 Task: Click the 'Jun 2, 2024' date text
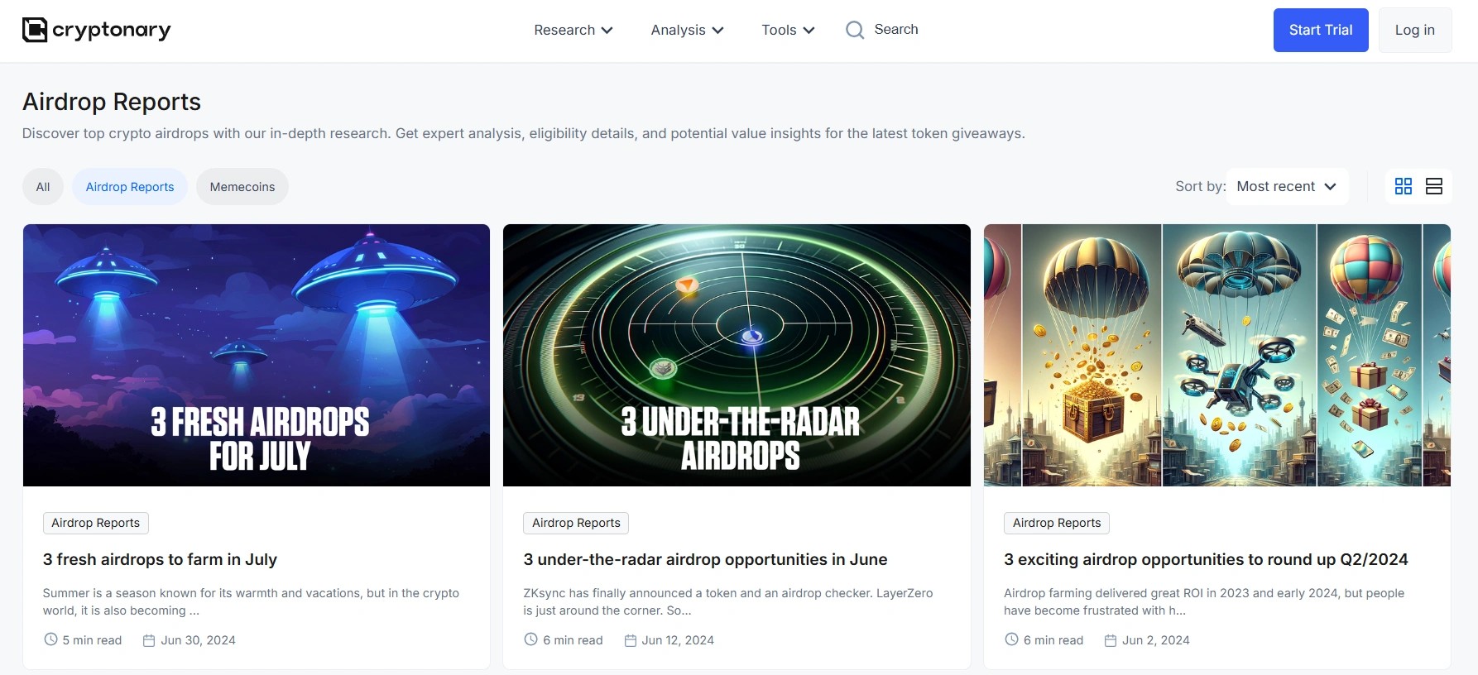[1156, 640]
